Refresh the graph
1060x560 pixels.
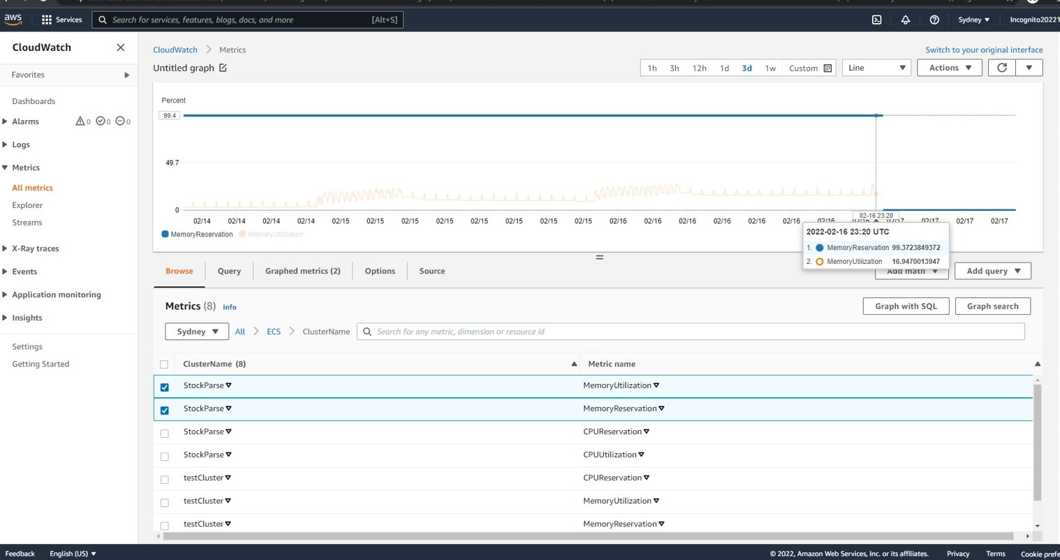coord(1002,68)
